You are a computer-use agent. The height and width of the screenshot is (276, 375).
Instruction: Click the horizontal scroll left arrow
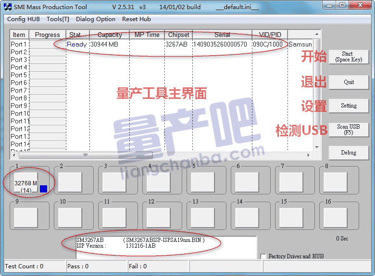14,155
